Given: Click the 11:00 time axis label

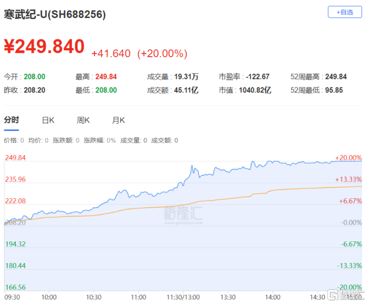Looking at the screenshot, I should pos(138,298).
